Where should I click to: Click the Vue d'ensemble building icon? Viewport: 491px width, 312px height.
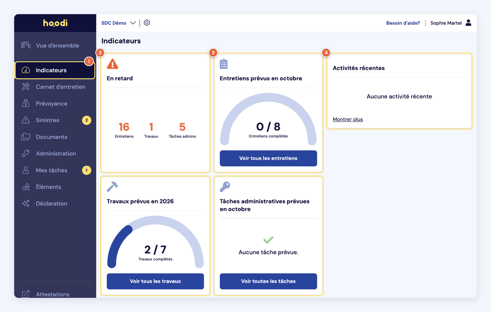[26, 45]
